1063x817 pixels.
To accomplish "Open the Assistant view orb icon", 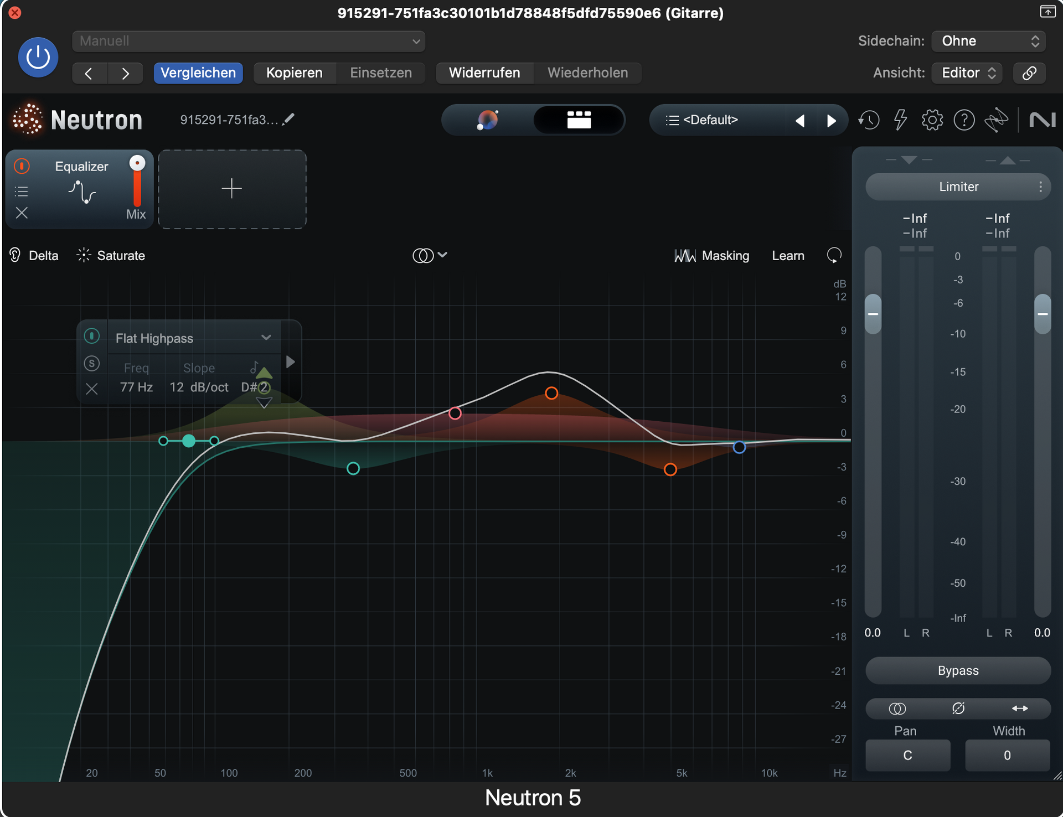I will (487, 120).
